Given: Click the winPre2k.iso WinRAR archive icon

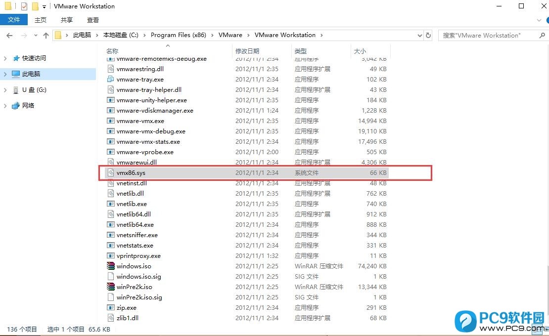Looking at the screenshot, I should pyautogui.click(x=111, y=287).
